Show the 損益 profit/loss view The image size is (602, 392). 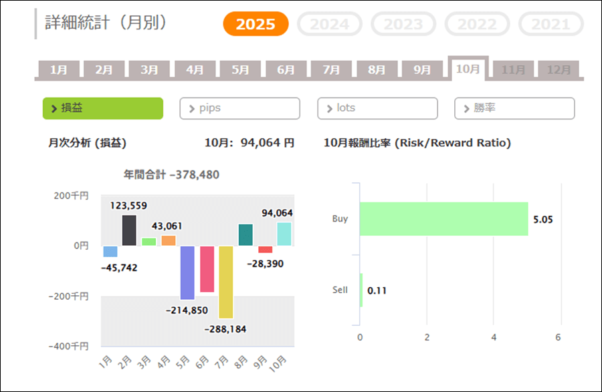tap(102, 108)
